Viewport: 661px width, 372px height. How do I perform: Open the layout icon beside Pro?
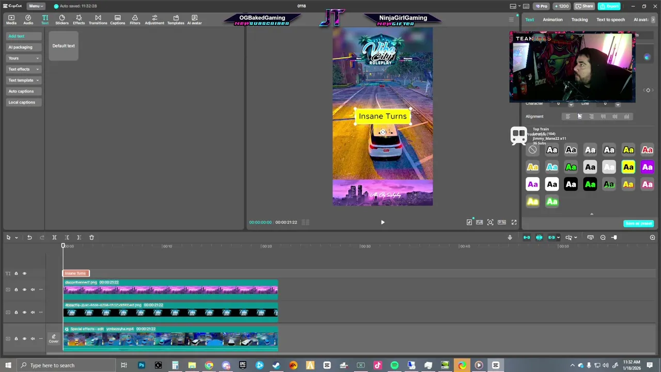click(x=513, y=6)
